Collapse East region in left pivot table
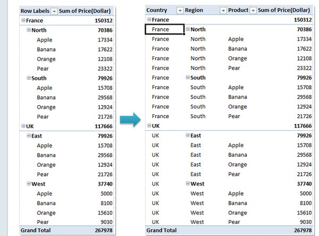This screenshot has height=236, width=319. (x=29, y=136)
